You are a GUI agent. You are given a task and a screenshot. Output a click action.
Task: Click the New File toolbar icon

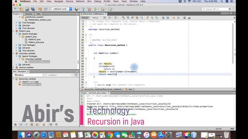[16, 9]
